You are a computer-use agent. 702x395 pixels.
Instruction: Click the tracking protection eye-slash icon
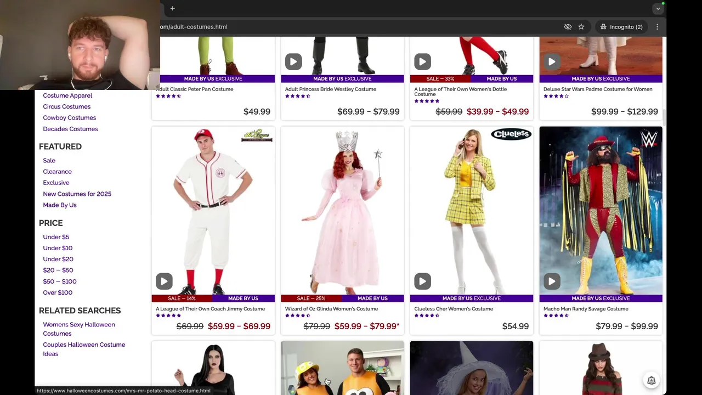[568, 27]
